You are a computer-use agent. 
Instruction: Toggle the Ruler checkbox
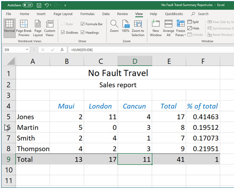click(63, 24)
